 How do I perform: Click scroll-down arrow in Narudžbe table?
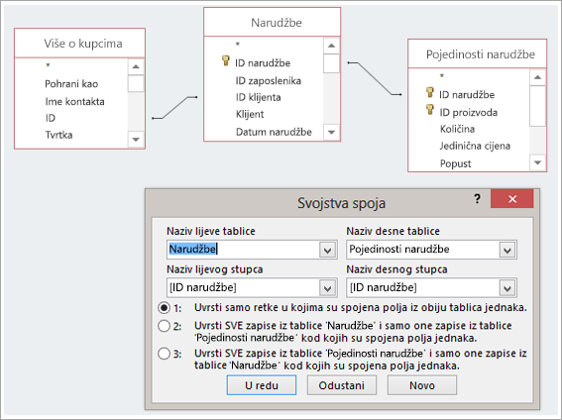tap(331, 132)
